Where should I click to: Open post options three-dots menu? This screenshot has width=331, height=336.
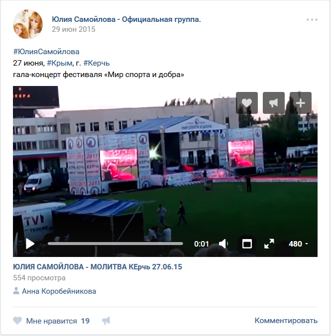(x=312, y=20)
